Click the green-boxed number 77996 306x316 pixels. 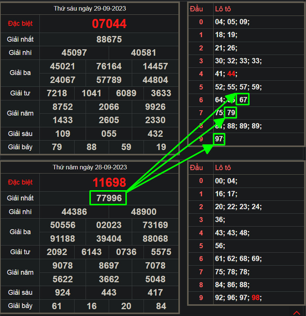pos(109,198)
